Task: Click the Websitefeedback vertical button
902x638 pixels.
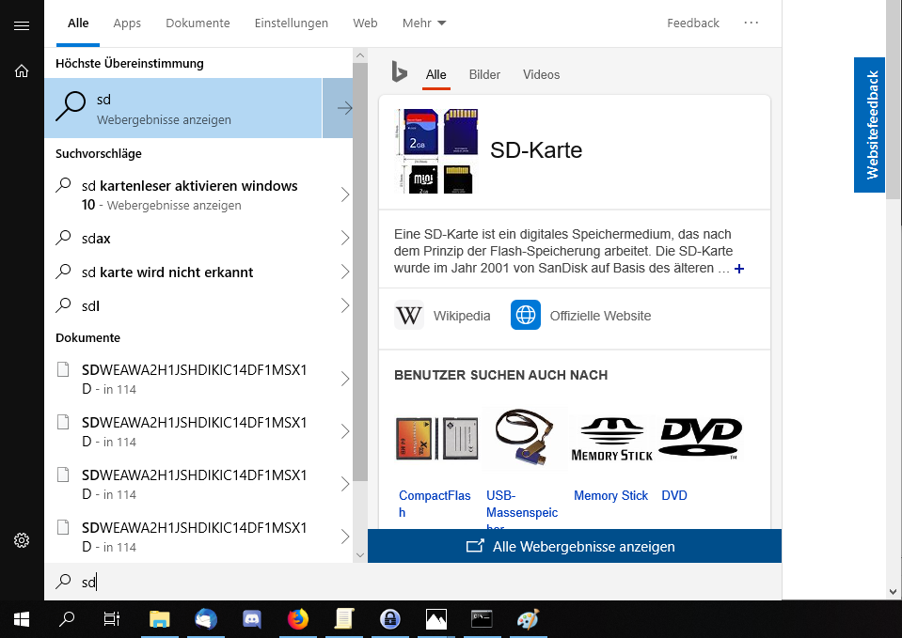Action: 869,125
